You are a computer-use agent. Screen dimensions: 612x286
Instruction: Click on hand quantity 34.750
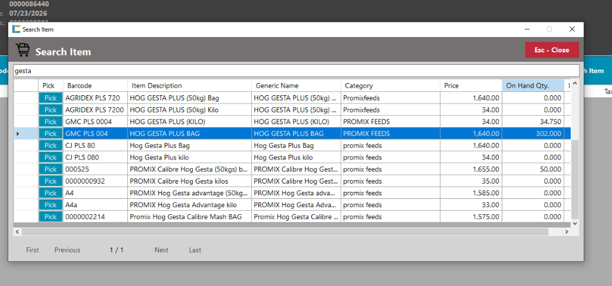pyautogui.click(x=533, y=122)
